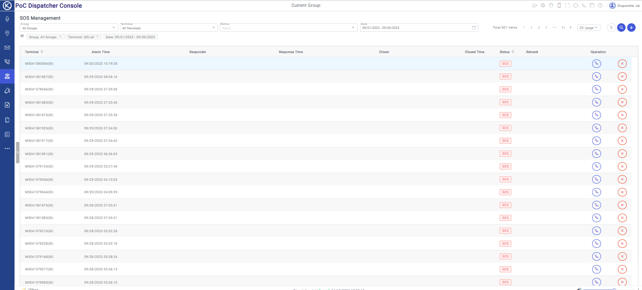Screen dimensions: 642x290
Task: Open the Status Select dropdown
Action: [288, 28]
